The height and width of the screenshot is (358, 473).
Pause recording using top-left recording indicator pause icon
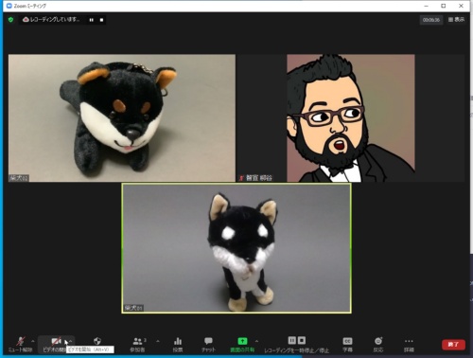(x=91, y=20)
